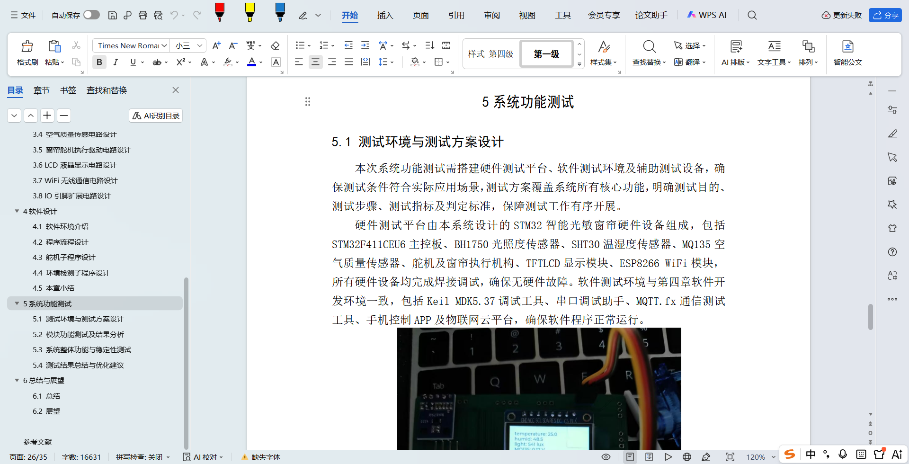The width and height of the screenshot is (909, 464).
Task: Increase font size with A+ icon
Action: pyautogui.click(x=216, y=45)
